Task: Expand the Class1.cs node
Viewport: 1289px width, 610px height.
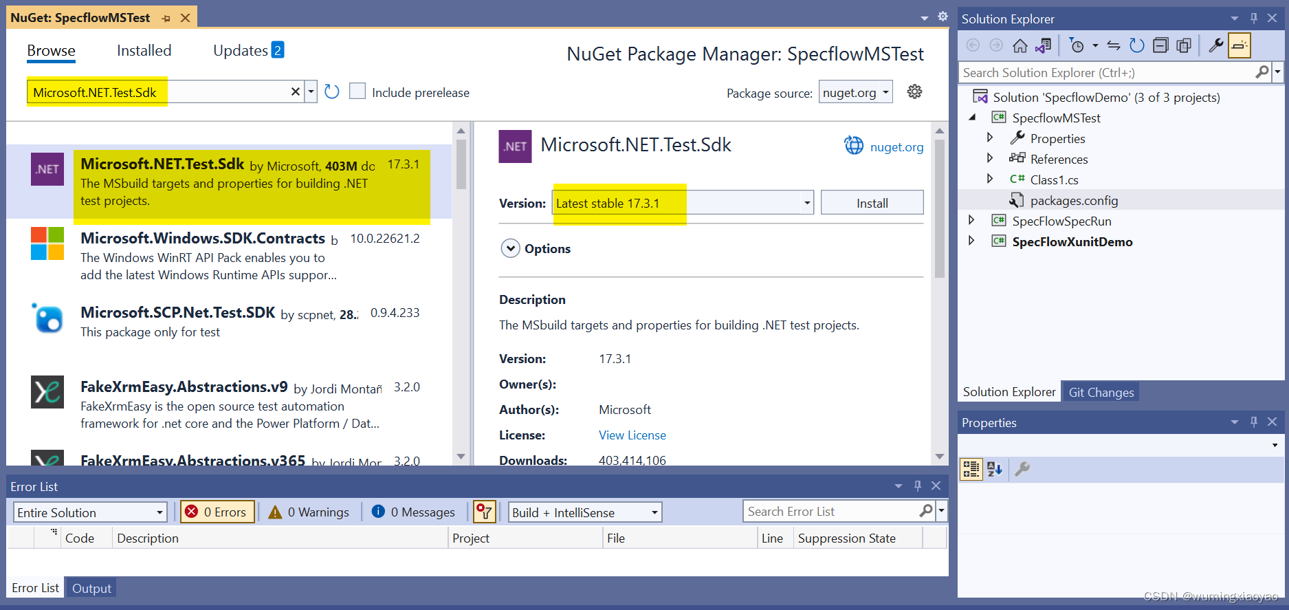Action: (989, 179)
